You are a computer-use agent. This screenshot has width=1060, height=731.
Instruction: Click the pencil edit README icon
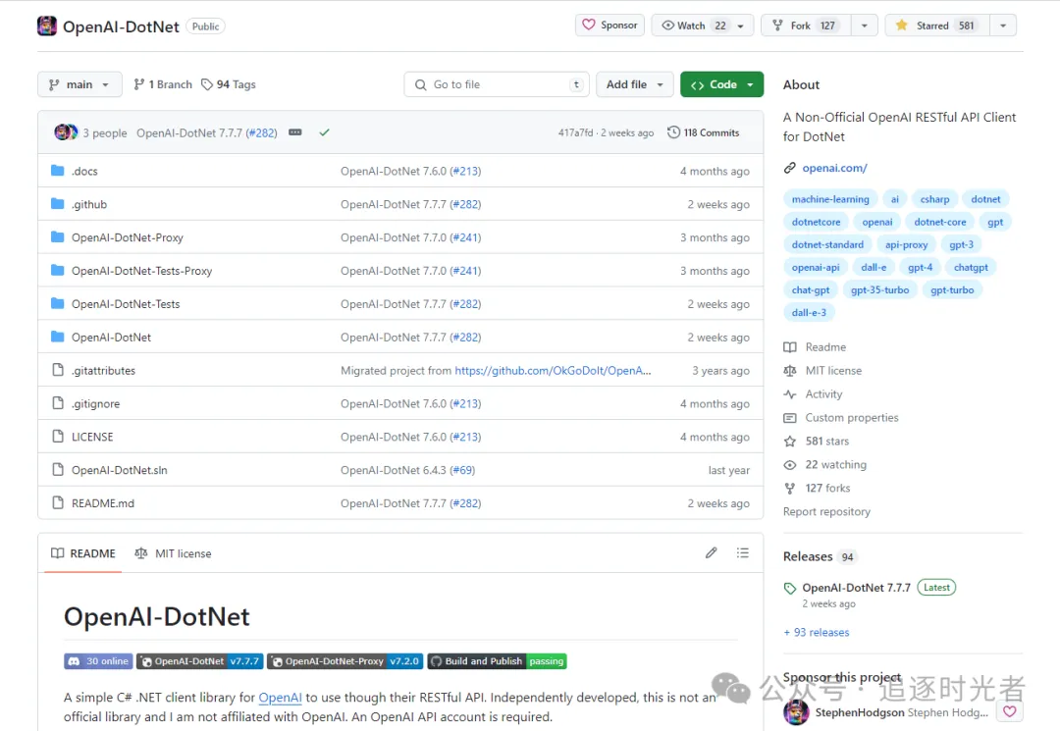coord(712,552)
